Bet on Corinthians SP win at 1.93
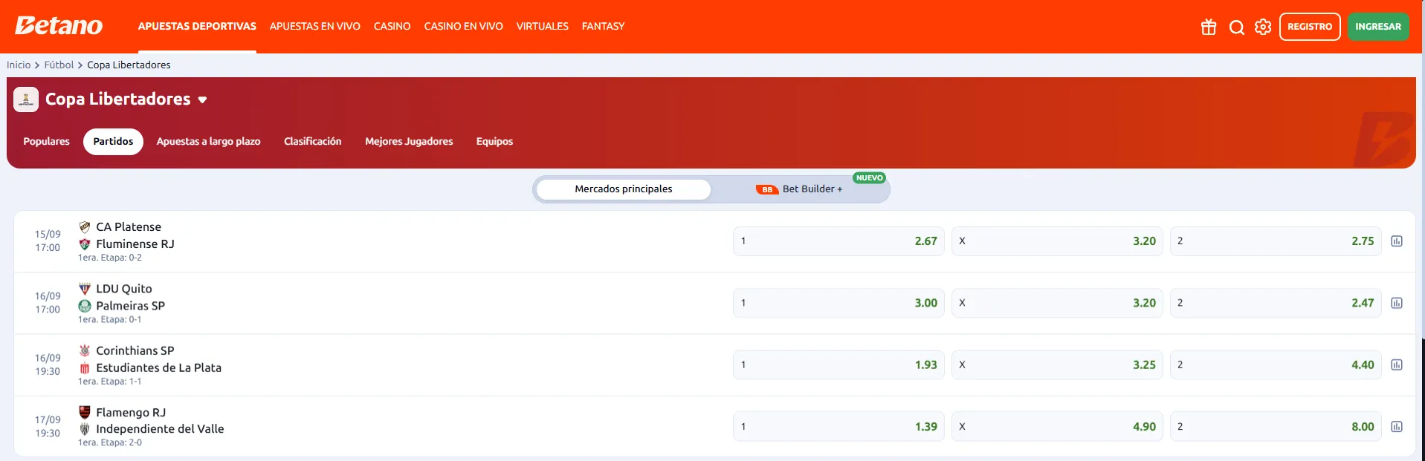 click(838, 364)
